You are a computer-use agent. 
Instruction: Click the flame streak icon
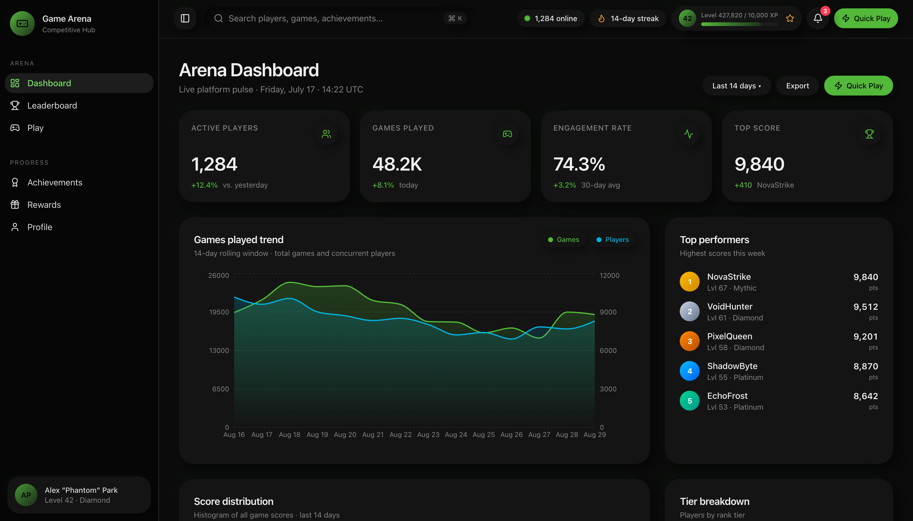point(602,18)
